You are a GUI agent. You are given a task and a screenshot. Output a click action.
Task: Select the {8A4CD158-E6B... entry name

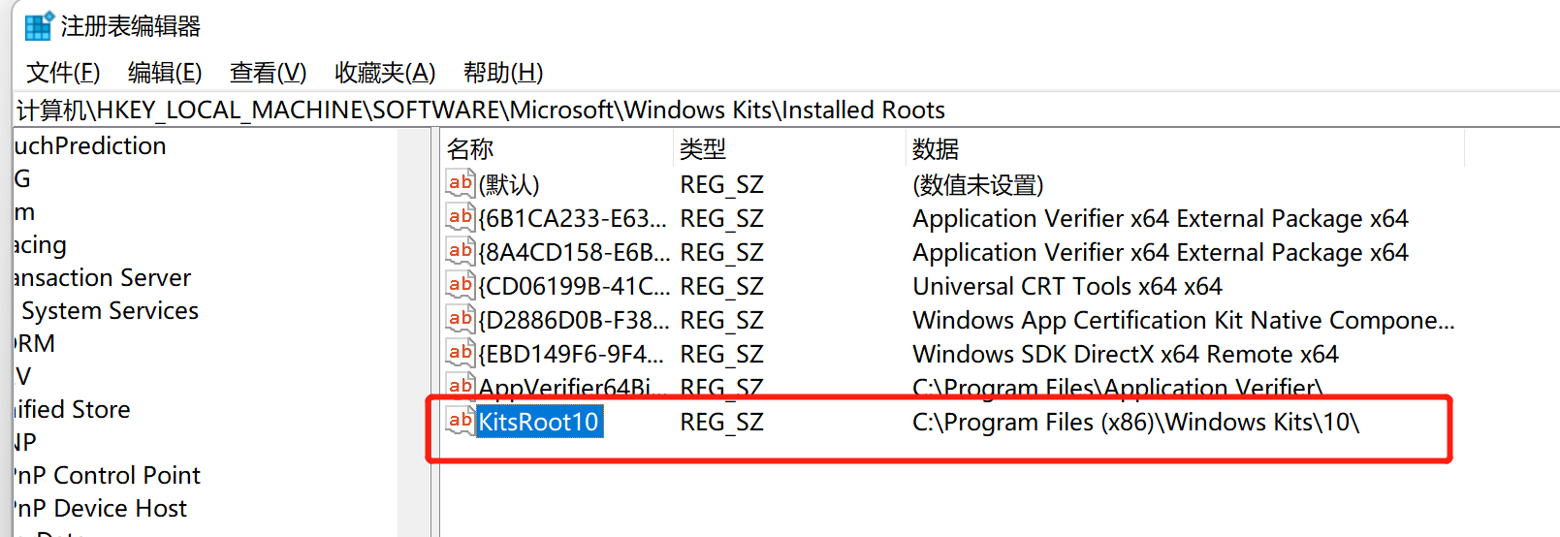tap(574, 252)
